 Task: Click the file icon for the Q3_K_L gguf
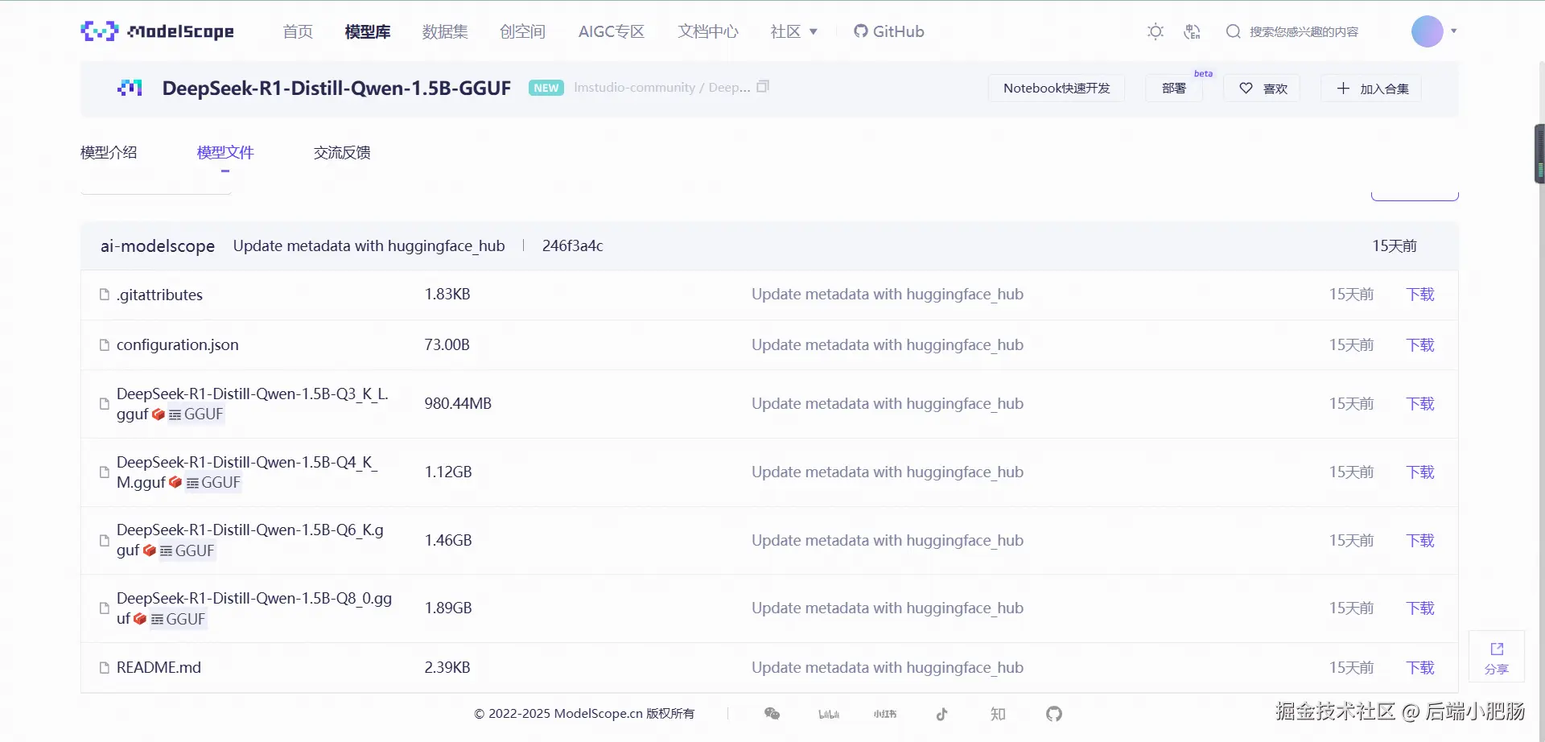click(104, 404)
